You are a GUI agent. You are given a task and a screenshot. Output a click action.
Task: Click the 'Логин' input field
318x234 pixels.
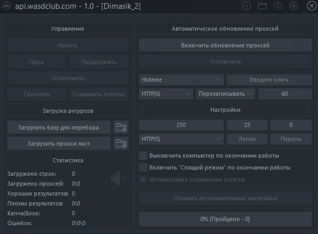[x=247, y=139]
